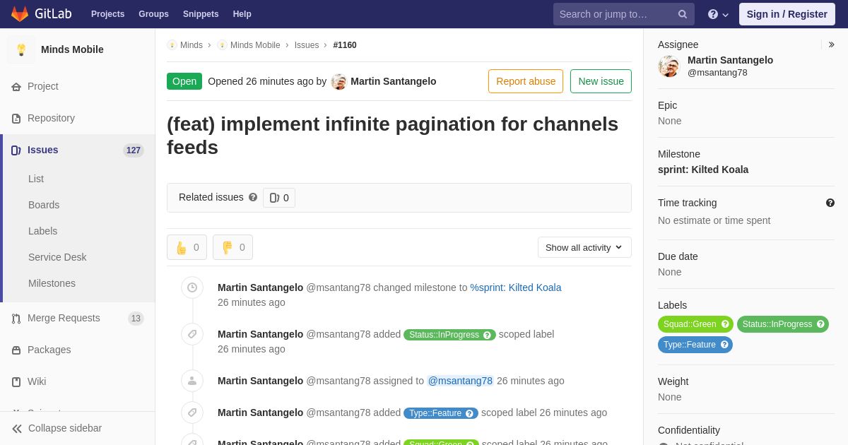Open the GitLab logo home link
This screenshot has width=848, height=445.
click(41, 14)
